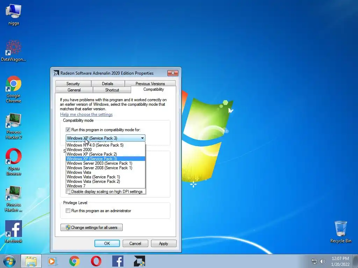Select Windows NT 4.0 (Service Pack 5)
Screen dimensions: 358x268
pyautogui.click(x=106, y=145)
